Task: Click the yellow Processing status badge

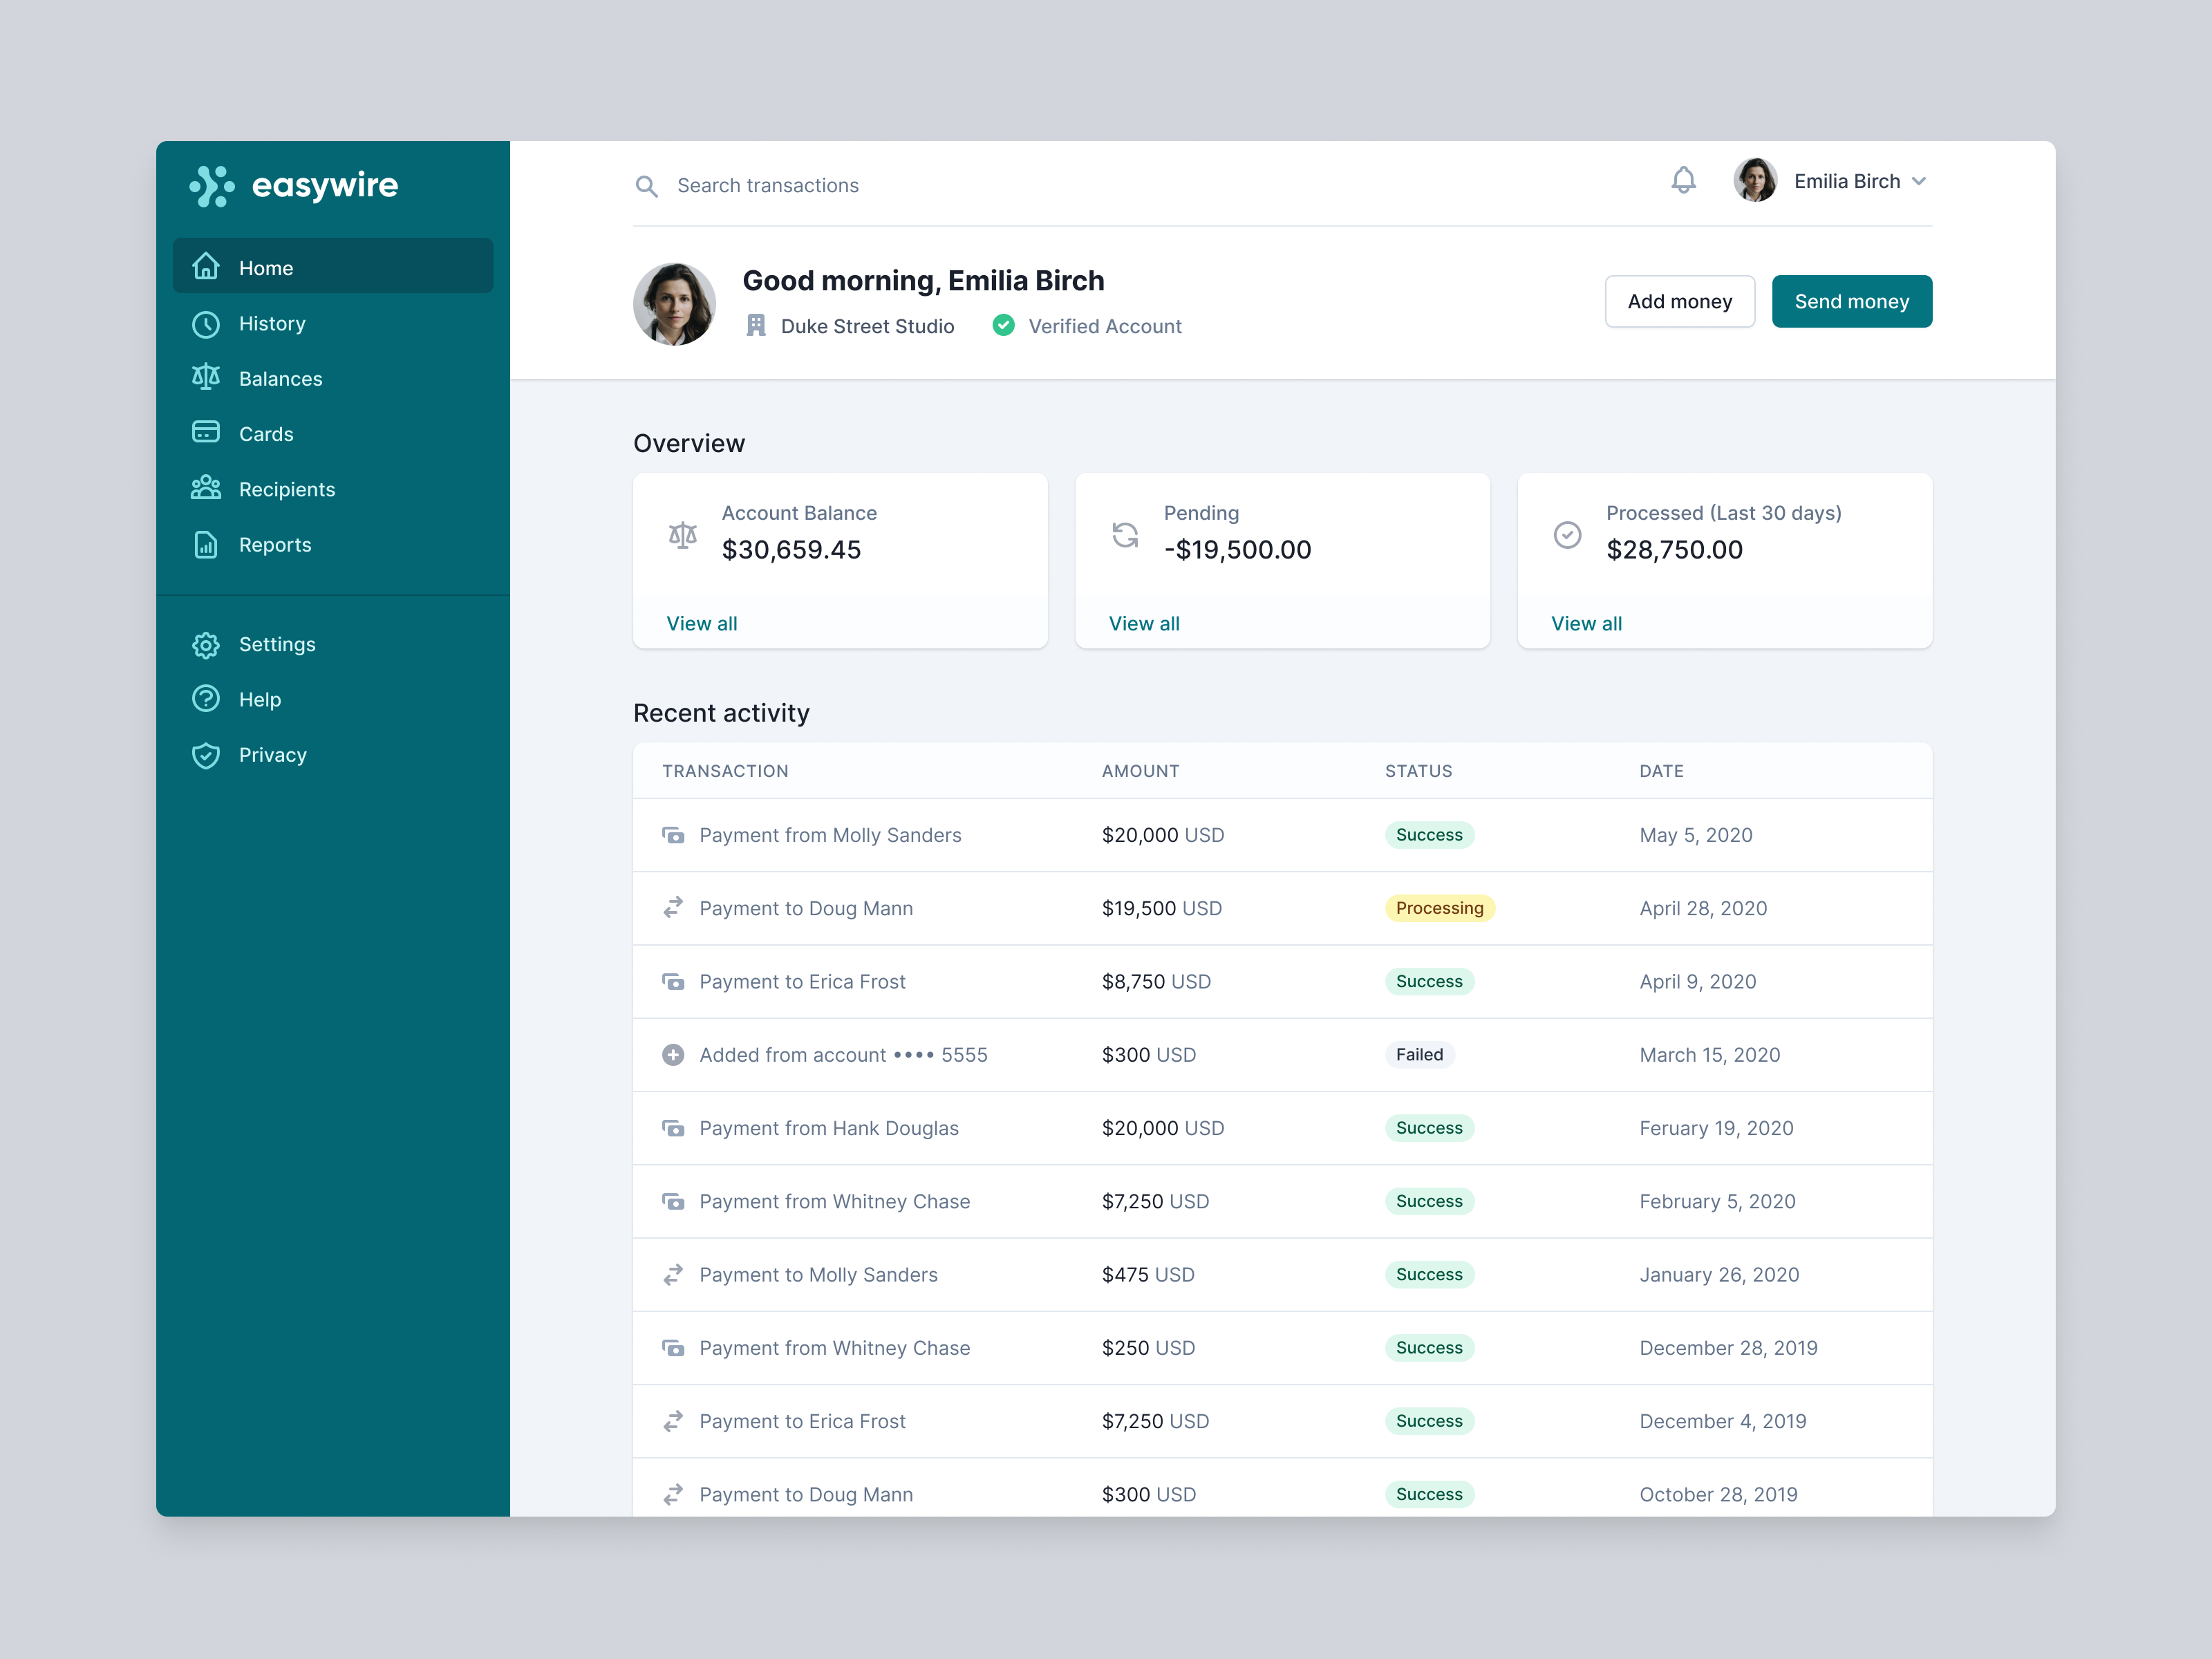Action: coord(1439,908)
